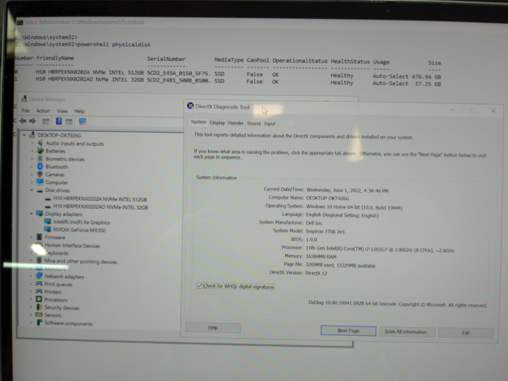Viewport: 508px width, 381px height.
Task: Expand the Audio inputs and outputs node
Action: point(32,144)
